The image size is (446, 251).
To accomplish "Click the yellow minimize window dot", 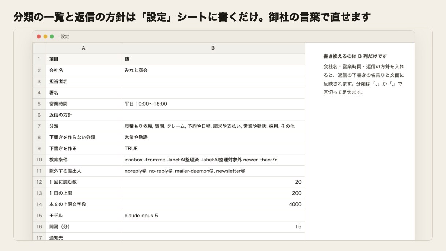I will 45,37.
